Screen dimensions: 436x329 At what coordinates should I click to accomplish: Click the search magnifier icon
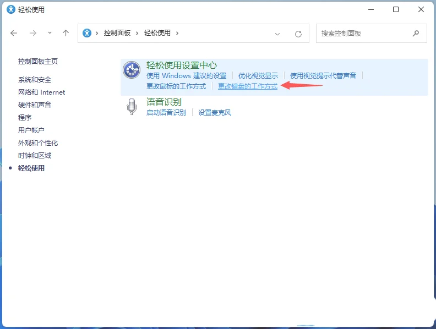416,34
